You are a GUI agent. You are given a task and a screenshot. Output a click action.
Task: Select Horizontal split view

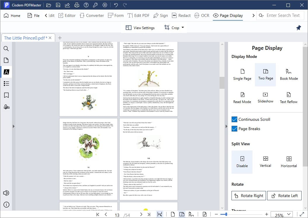tap(289, 162)
